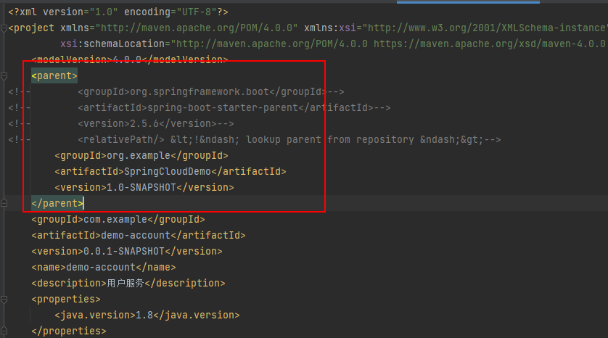Click the modelVersion 4.0.0 line
The width and height of the screenshot is (608, 338).
coord(130,59)
